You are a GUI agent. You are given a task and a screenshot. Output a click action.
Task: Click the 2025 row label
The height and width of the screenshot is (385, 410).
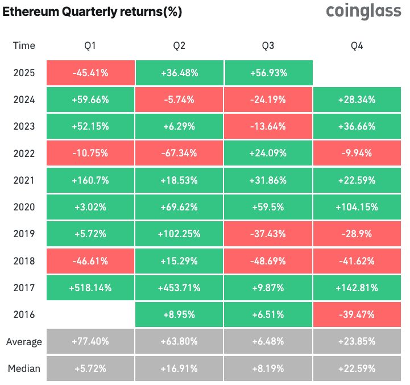pyautogui.click(x=24, y=73)
